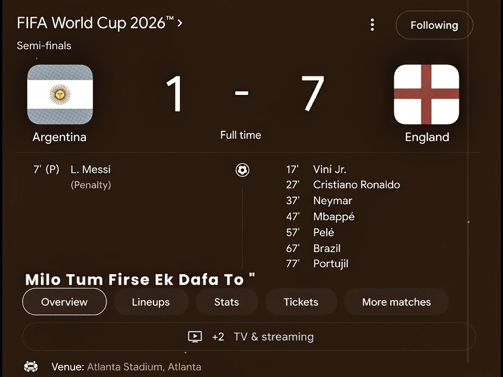Click L. Messi goal scorer entry
Image resolution: width=503 pixels, height=377 pixels.
pos(90,170)
